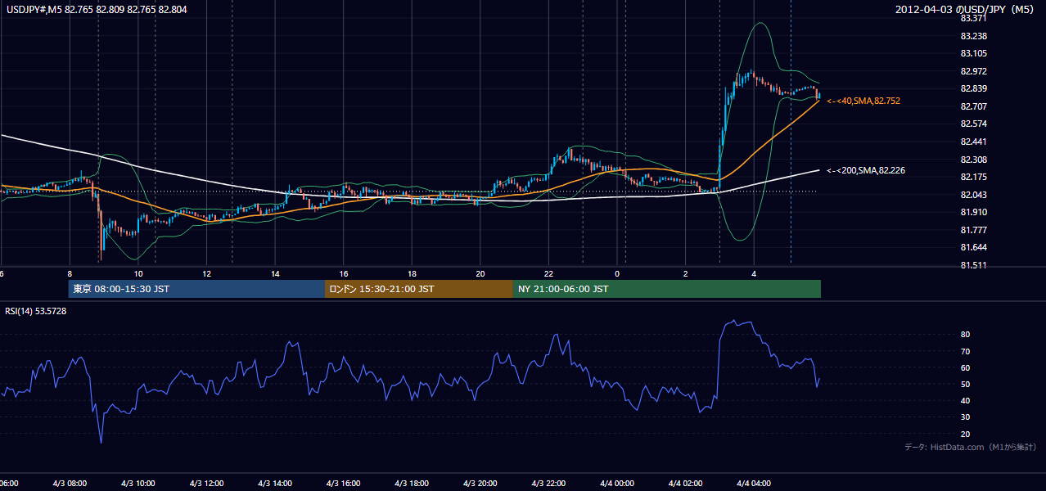This screenshot has height=491, width=1046.
Task: Select the Tokyo 08:00-15:30 JST session bar
Action: coord(196,289)
